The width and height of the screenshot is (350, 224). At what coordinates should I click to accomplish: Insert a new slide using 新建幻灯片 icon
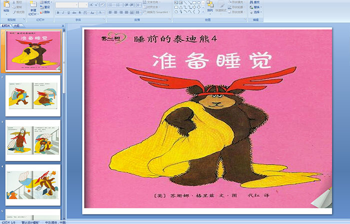point(33,4)
